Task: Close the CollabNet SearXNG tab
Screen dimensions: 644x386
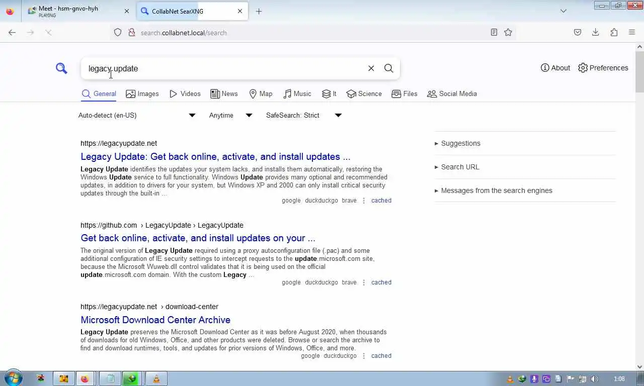Action: pyautogui.click(x=240, y=11)
